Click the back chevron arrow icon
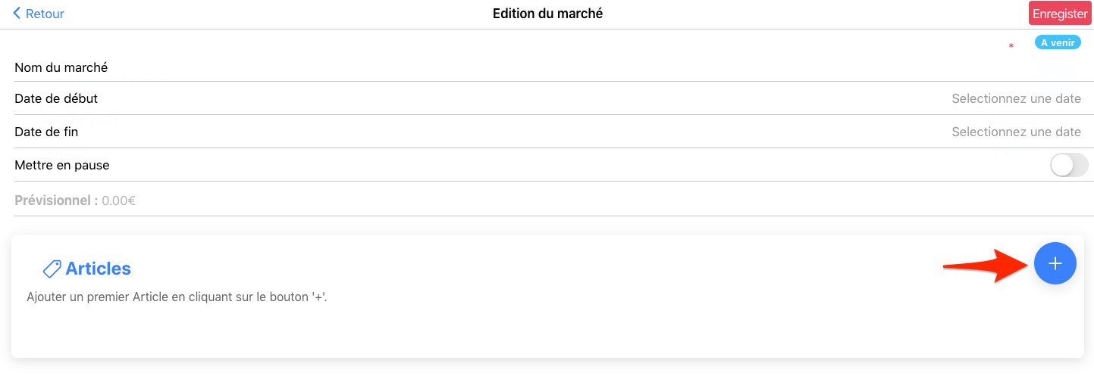 (17, 14)
